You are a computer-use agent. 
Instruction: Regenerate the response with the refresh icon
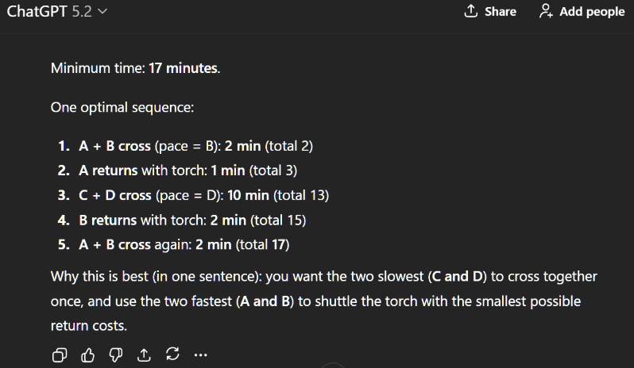pyautogui.click(x=170, y=355)
